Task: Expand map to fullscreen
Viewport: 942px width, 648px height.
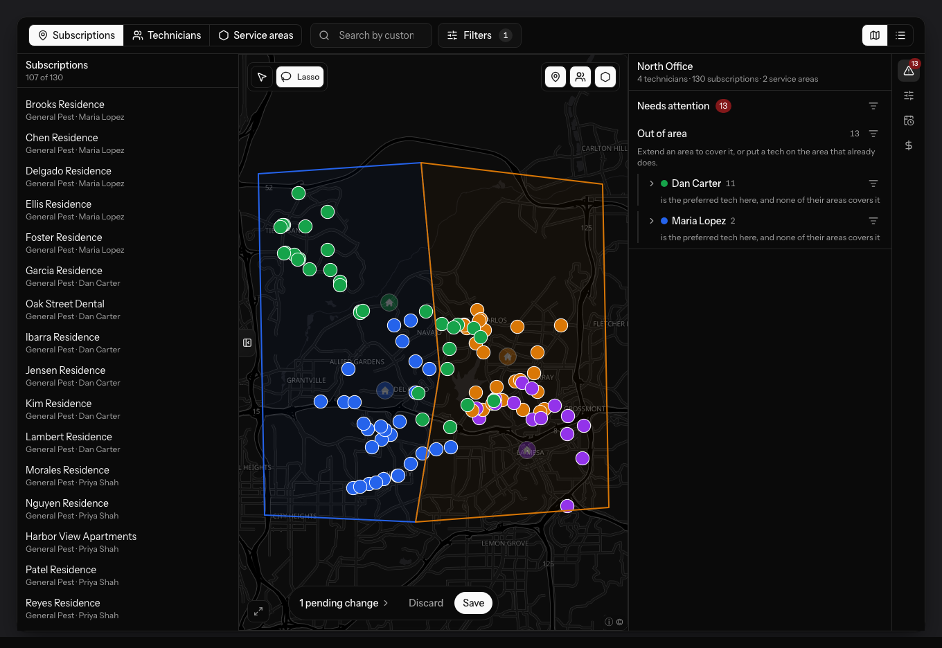Action: pyautogui.click(x=258, y=611)
